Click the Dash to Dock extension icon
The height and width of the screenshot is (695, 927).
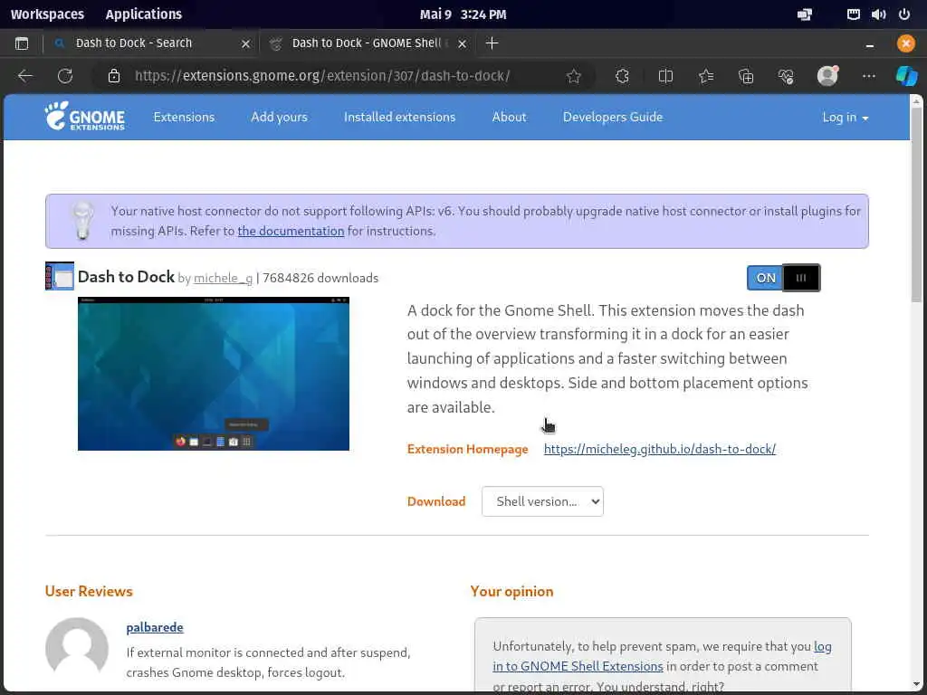tap(60, 276)
